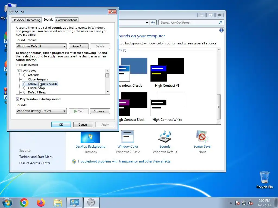Click the search magnifier in Control Panel

[220, 23]
